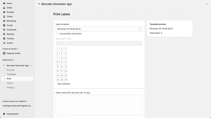Click the Ordini inbox icon
211x118 pixels.
point(4,8)
